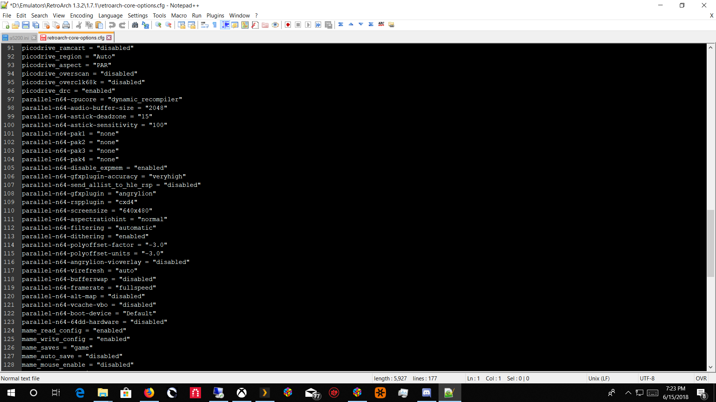Viewport: 716px width, 402px height.
Task: Open Discord from the taskbar
Action: coord(426,393)
